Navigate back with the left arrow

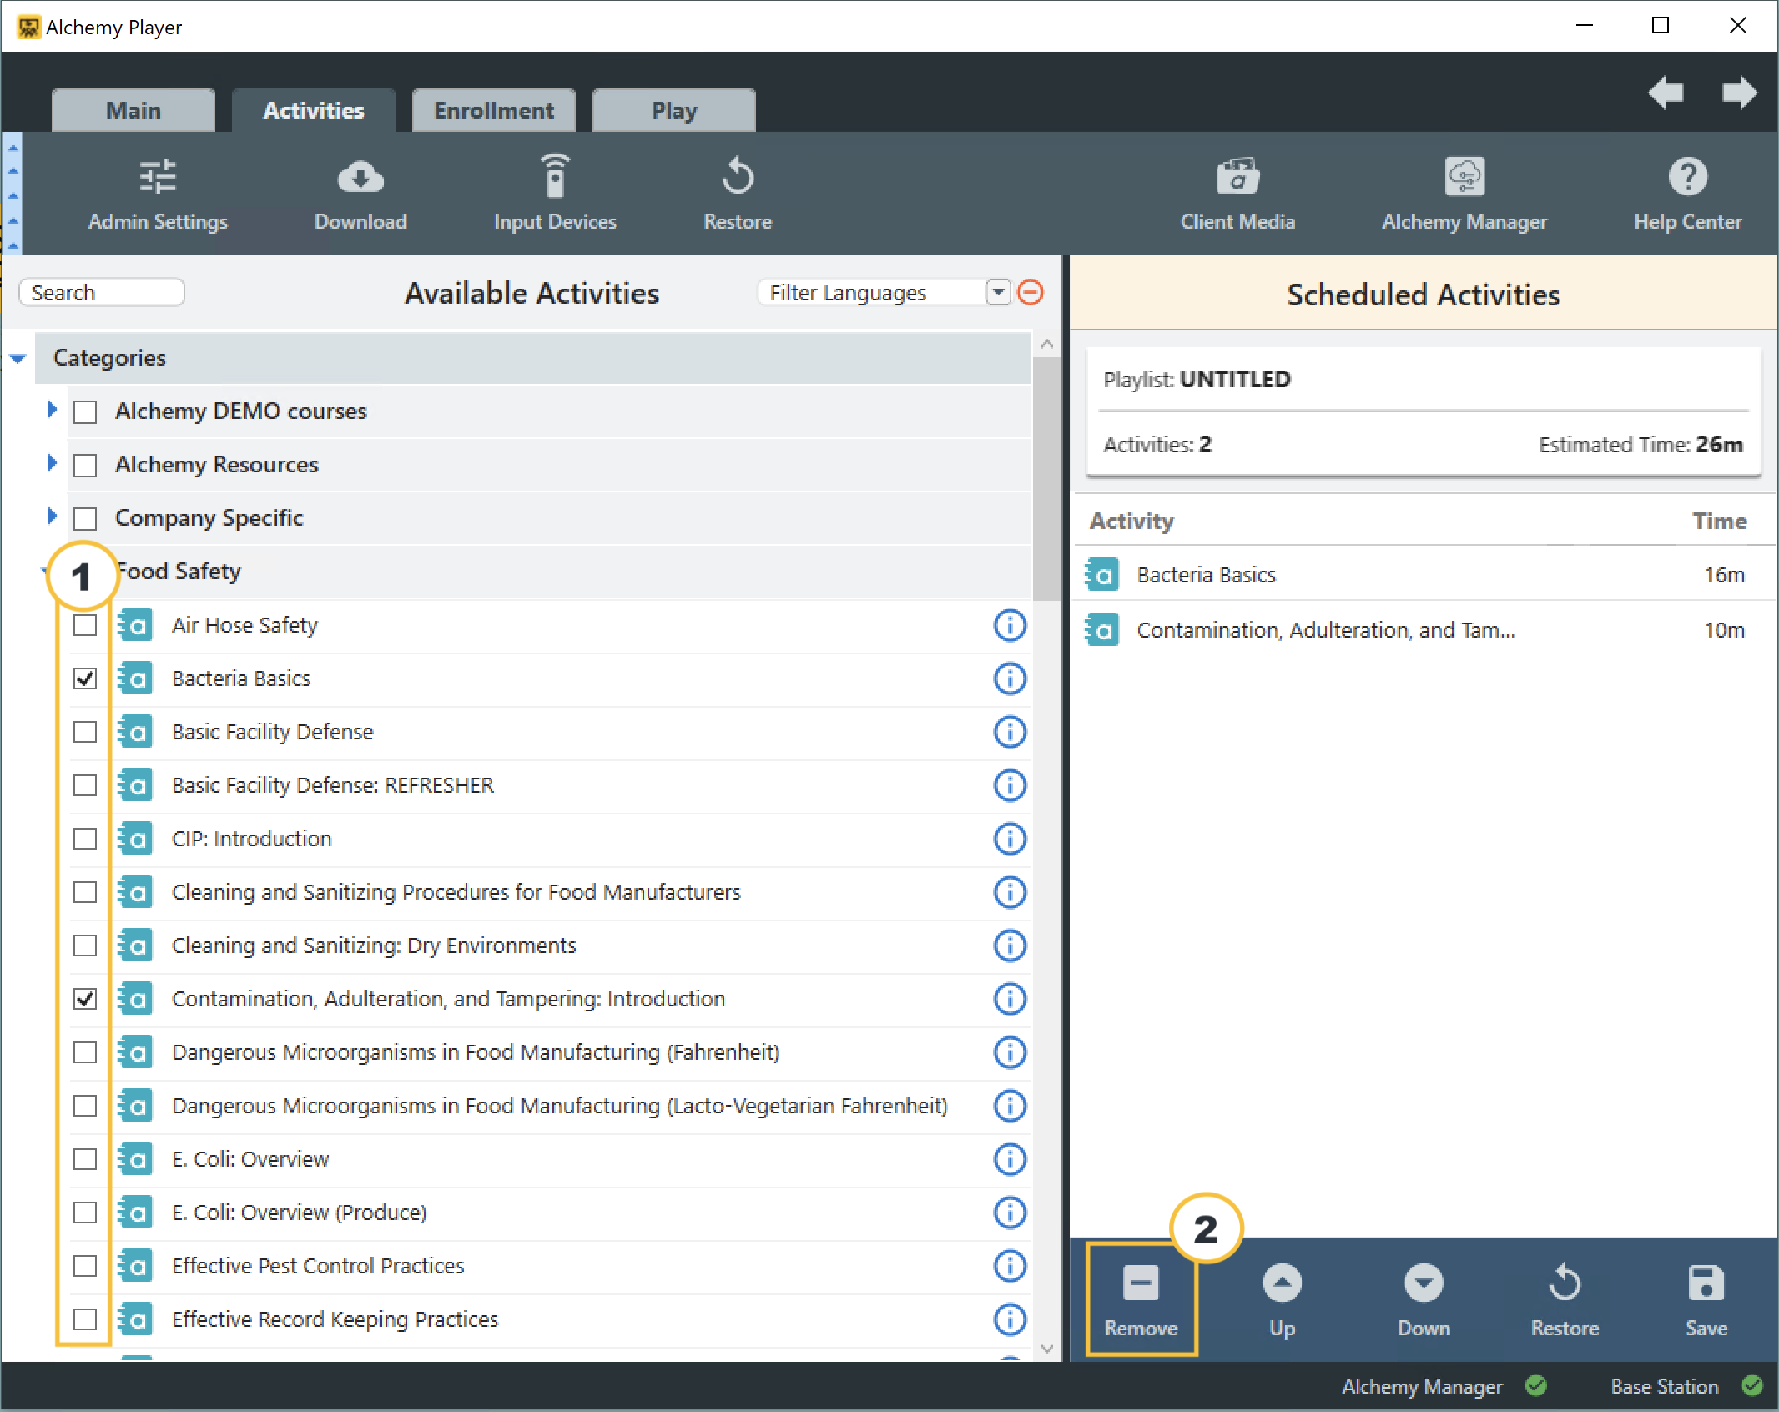(1666, 93)
